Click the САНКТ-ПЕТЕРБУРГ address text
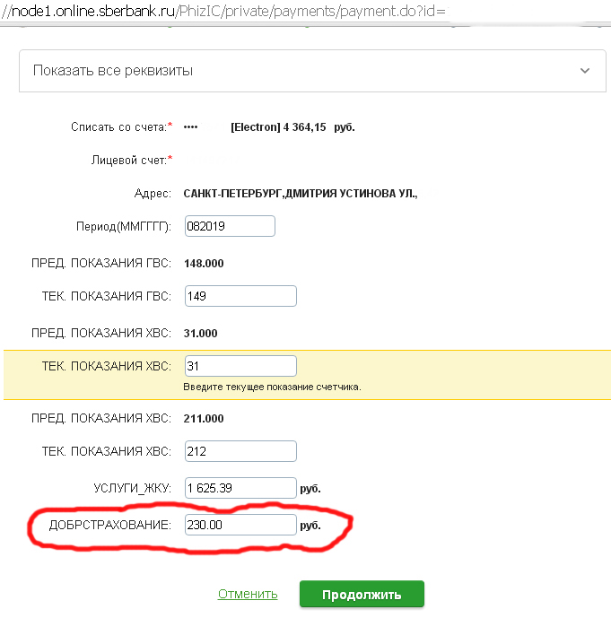Image resolution: width=611 pixels, height=618 pixels. click(301, 193)
